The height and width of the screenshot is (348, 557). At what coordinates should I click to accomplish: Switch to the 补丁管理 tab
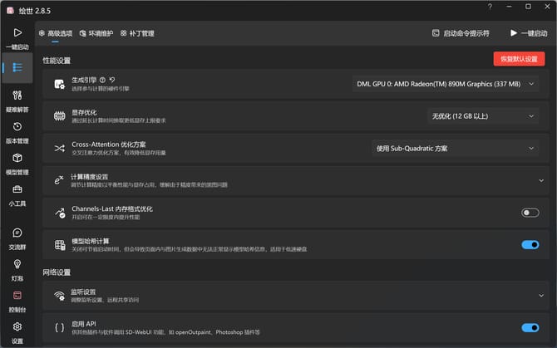[x=137, y=33]
